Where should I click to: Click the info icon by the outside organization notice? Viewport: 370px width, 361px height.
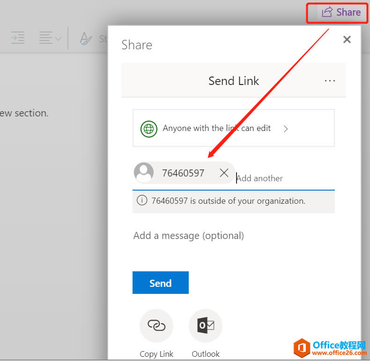(142, 200)
